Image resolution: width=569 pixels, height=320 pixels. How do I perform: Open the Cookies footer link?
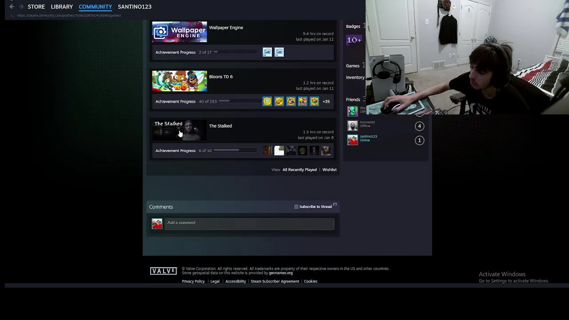click(x=310, y=281)
